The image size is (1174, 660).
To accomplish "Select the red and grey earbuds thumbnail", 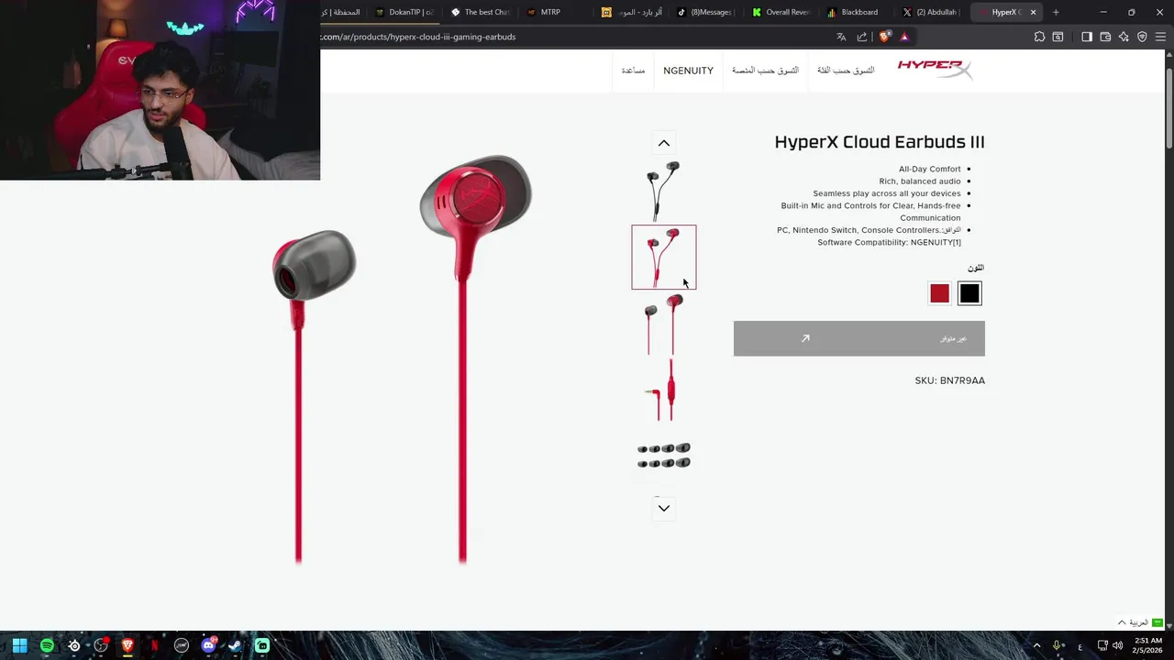I will (664, 324).
